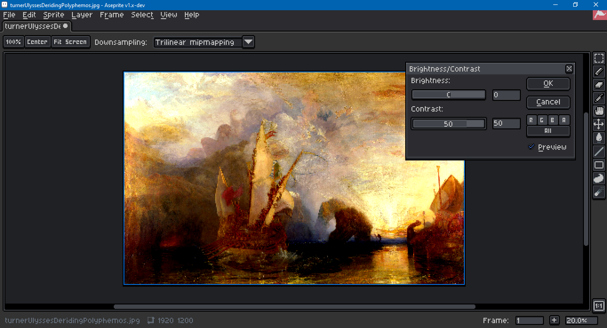This screenshot has width=607, height=328.
Task: Restore down the Aseprite window
Action: 575,4
